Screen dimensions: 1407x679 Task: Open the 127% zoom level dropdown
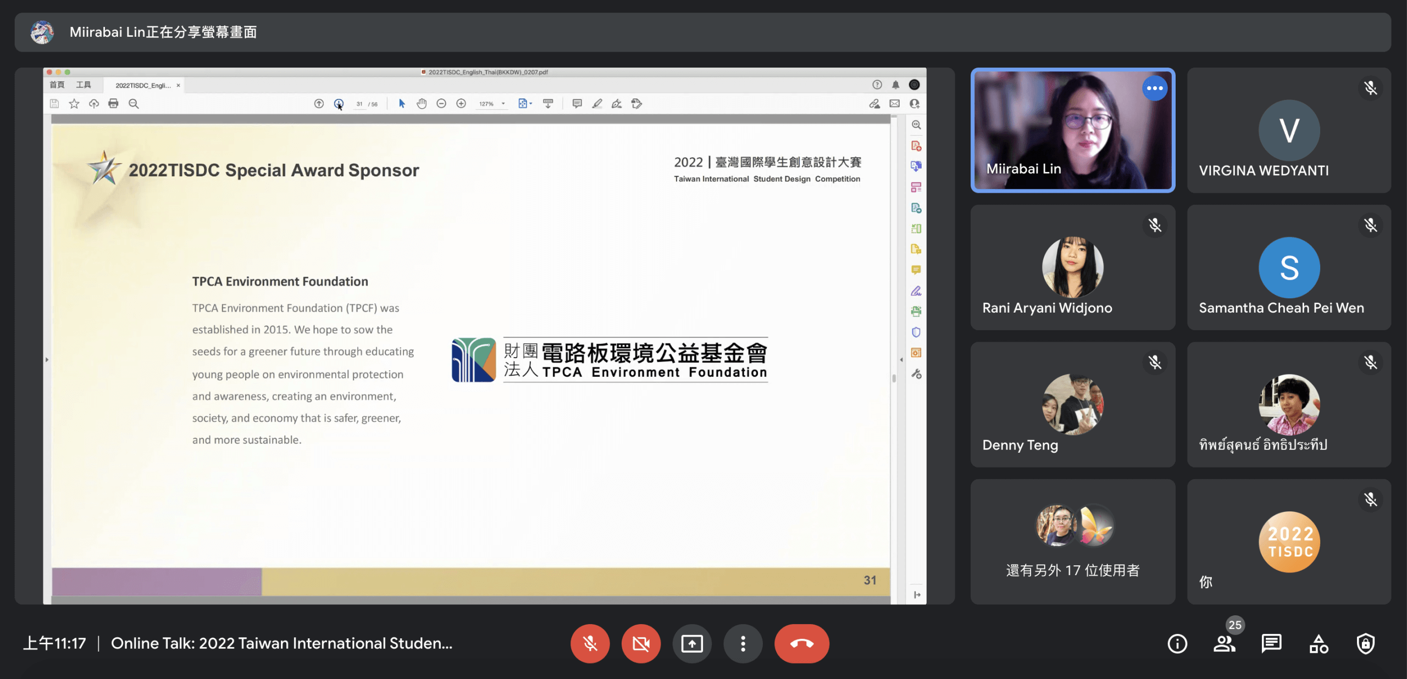503,104
